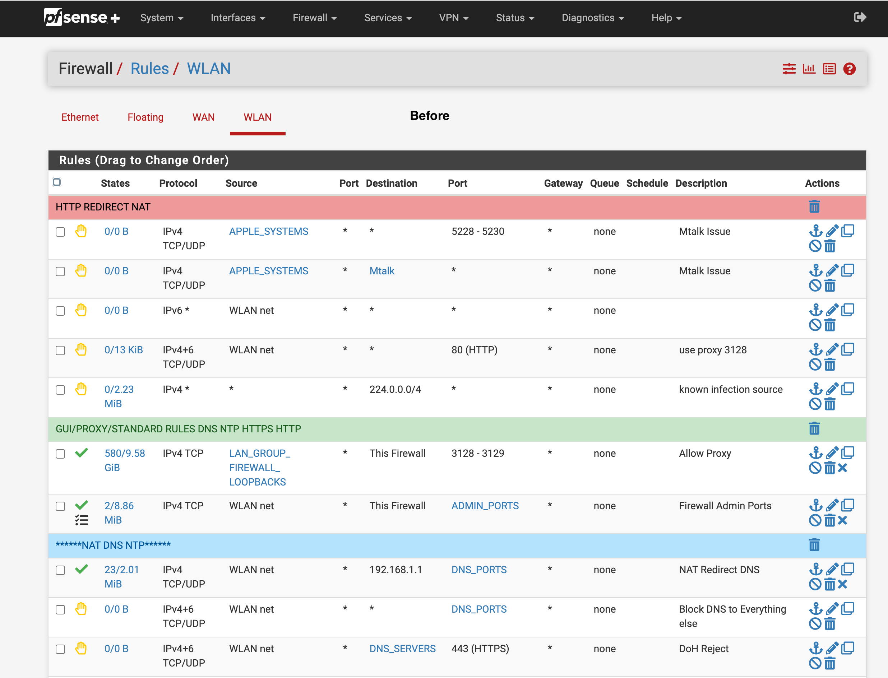Expand the Services navigation dropdown

click(x=388, y=18)
